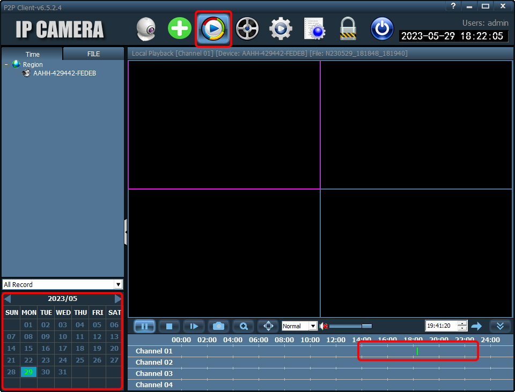515x392 pixels.
Task: Maximize the P2P Client window
Action: point(485,6)
